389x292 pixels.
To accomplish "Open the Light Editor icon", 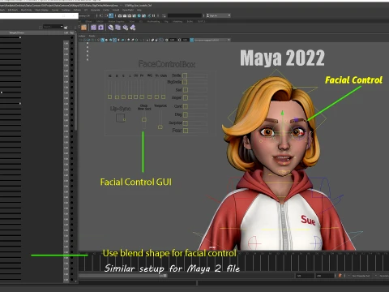I will point(149,15).
